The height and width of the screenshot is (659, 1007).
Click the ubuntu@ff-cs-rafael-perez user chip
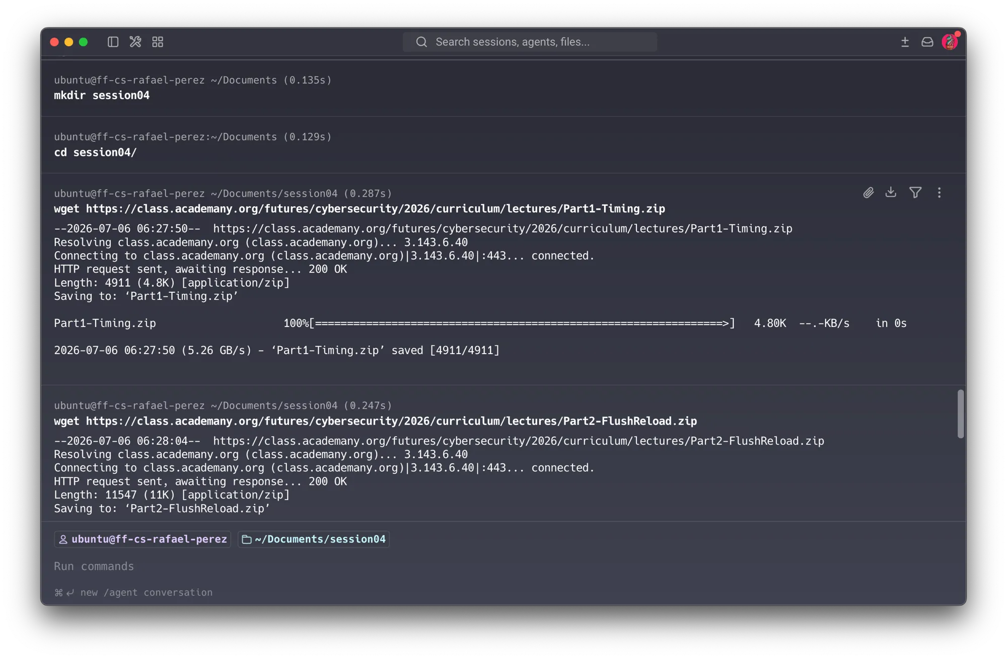point(143,539)
